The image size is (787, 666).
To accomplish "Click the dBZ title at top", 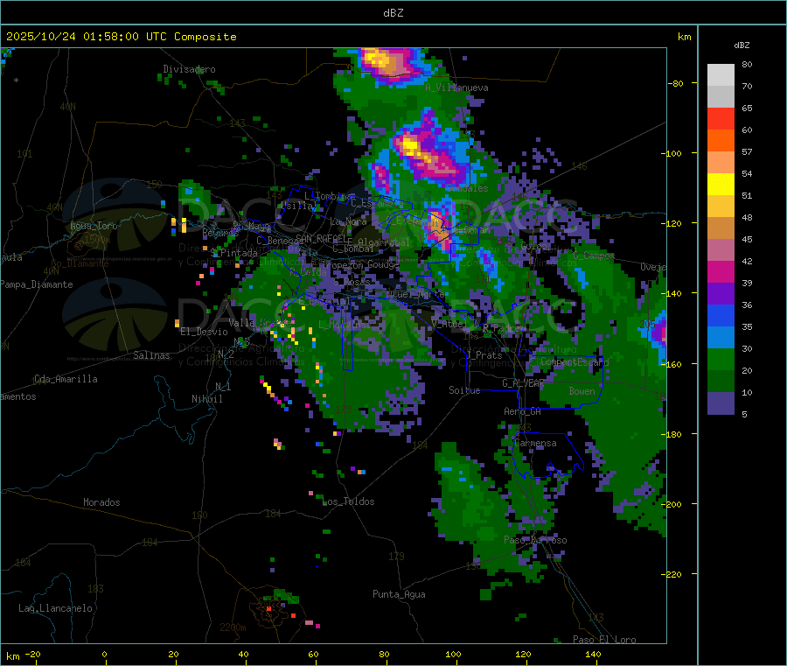I will [393, 13].
